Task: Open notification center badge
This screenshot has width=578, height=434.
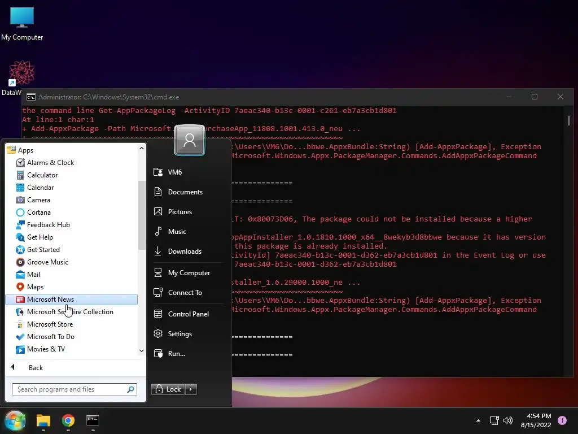Action: coord(562,420)
